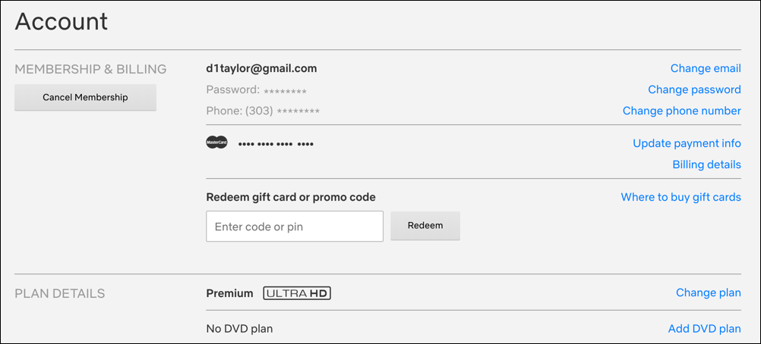The width and height of the screenshot is (761, 344).
Task: Open the Change email link
Action: [706, 68]
